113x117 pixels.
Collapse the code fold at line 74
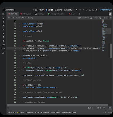[x=18, y=68]
